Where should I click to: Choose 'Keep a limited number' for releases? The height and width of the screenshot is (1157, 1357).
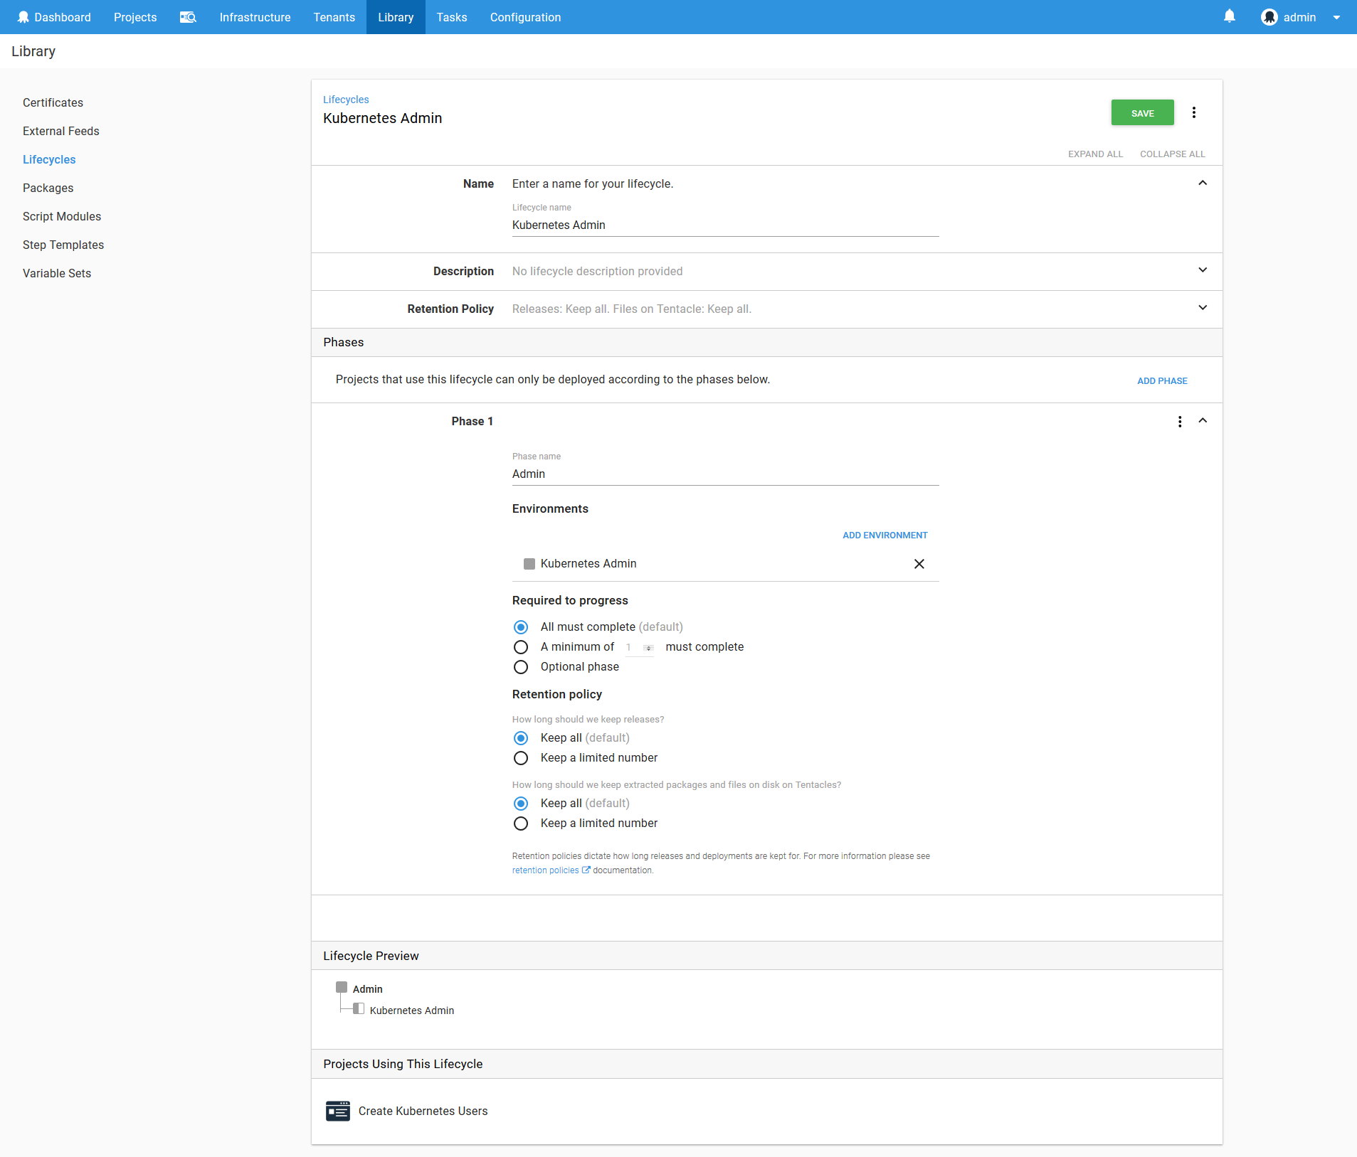[x=521, y=758]
